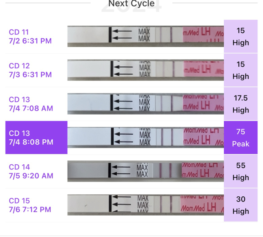Select the CD 13 7/4 7:08 AM entry
The image size is (263, 237).
point(31,103)
